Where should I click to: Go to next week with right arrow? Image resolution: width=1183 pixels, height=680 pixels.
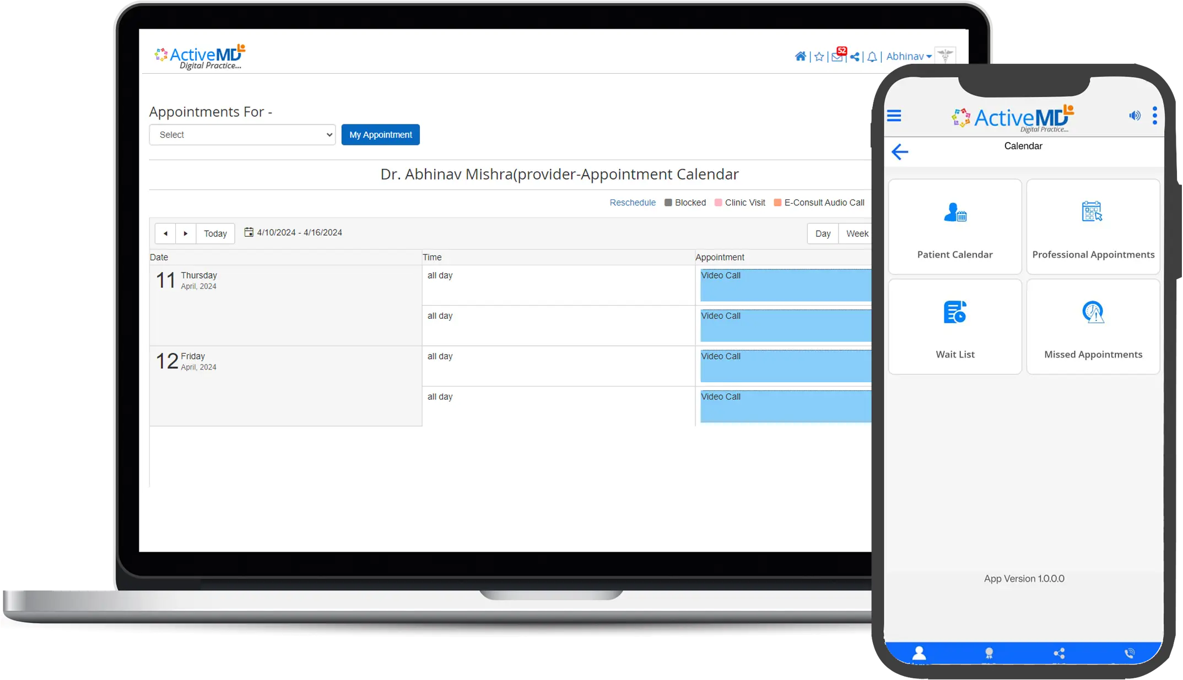(186, 233)
